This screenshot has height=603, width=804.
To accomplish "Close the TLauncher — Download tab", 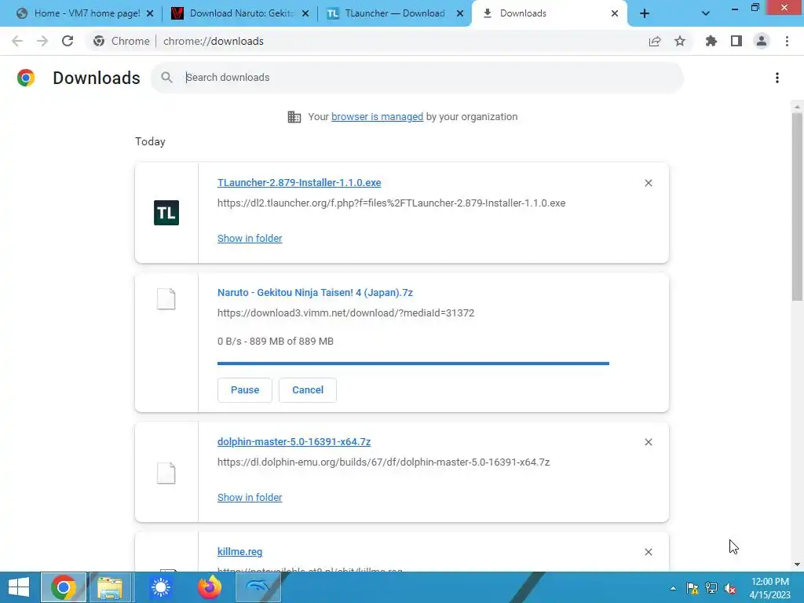I will (x=460, y=14).
